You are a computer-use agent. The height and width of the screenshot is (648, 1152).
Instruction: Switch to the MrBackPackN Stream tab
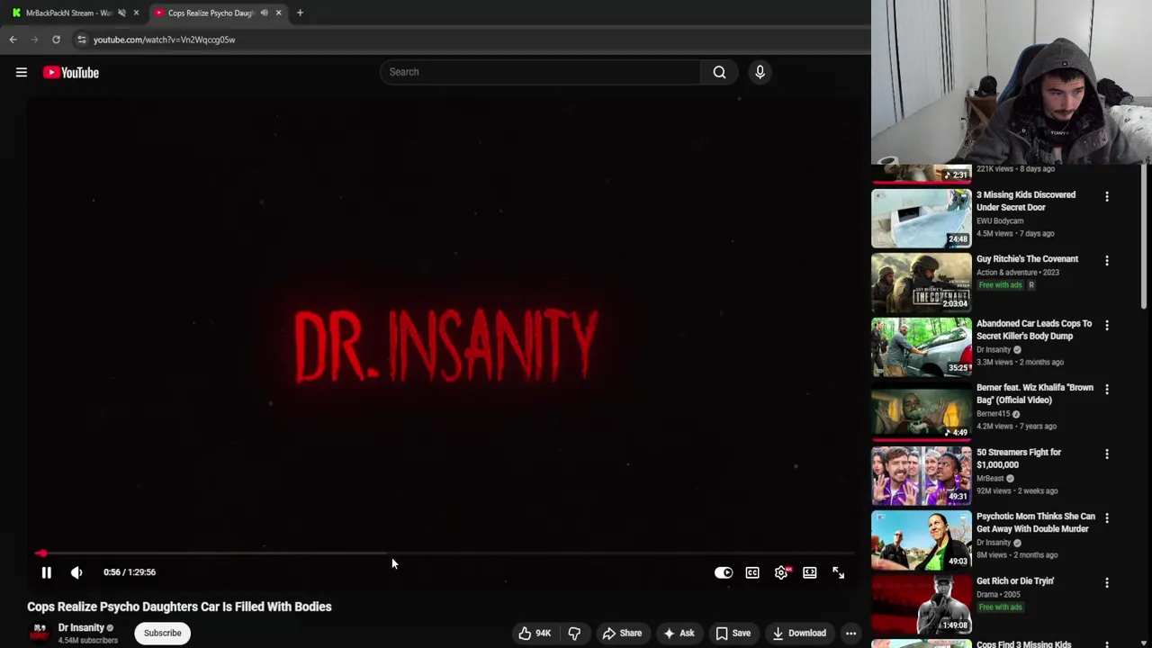pos(68,13)
